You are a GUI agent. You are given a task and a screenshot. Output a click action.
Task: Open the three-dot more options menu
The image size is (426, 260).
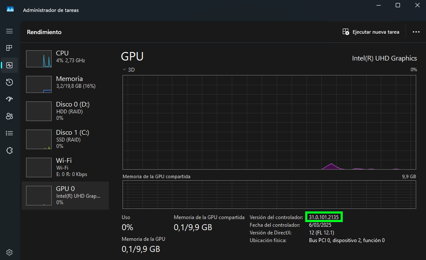(416, 32)
